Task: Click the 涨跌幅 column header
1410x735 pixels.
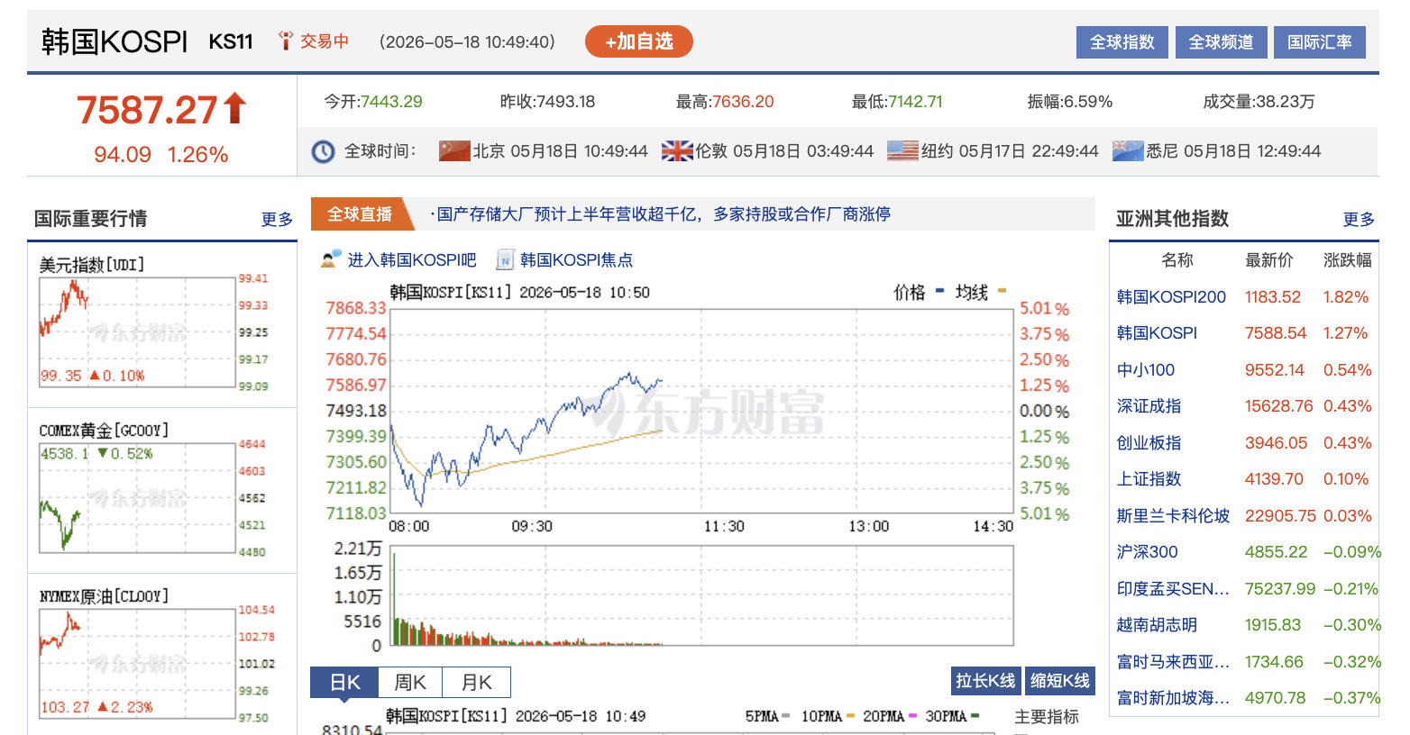Action: click(1348, 260)
